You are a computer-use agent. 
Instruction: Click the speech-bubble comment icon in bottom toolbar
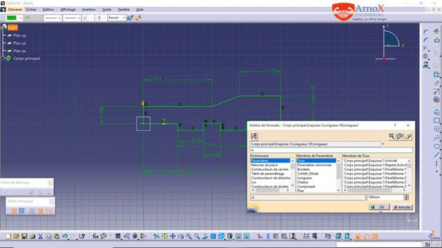click(x=104, y=236)
